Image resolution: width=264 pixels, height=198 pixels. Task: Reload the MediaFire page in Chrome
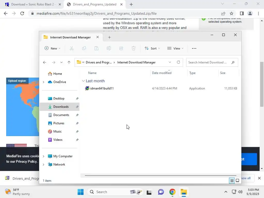(22, 13)
